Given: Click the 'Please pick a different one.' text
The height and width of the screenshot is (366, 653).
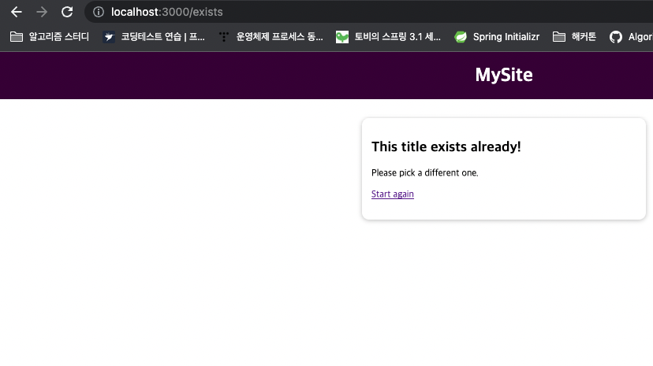Looking at the screenshot, I should click(425, 173).
